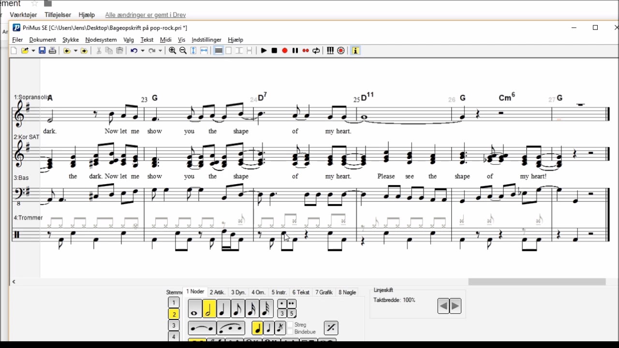This screenshot has height=348, width=619.
Task: Open the Dokument menu
Action: (43, 40)
